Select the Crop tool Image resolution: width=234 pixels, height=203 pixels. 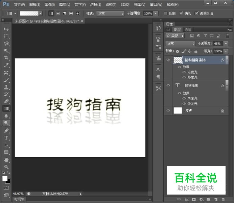point(6,58)
